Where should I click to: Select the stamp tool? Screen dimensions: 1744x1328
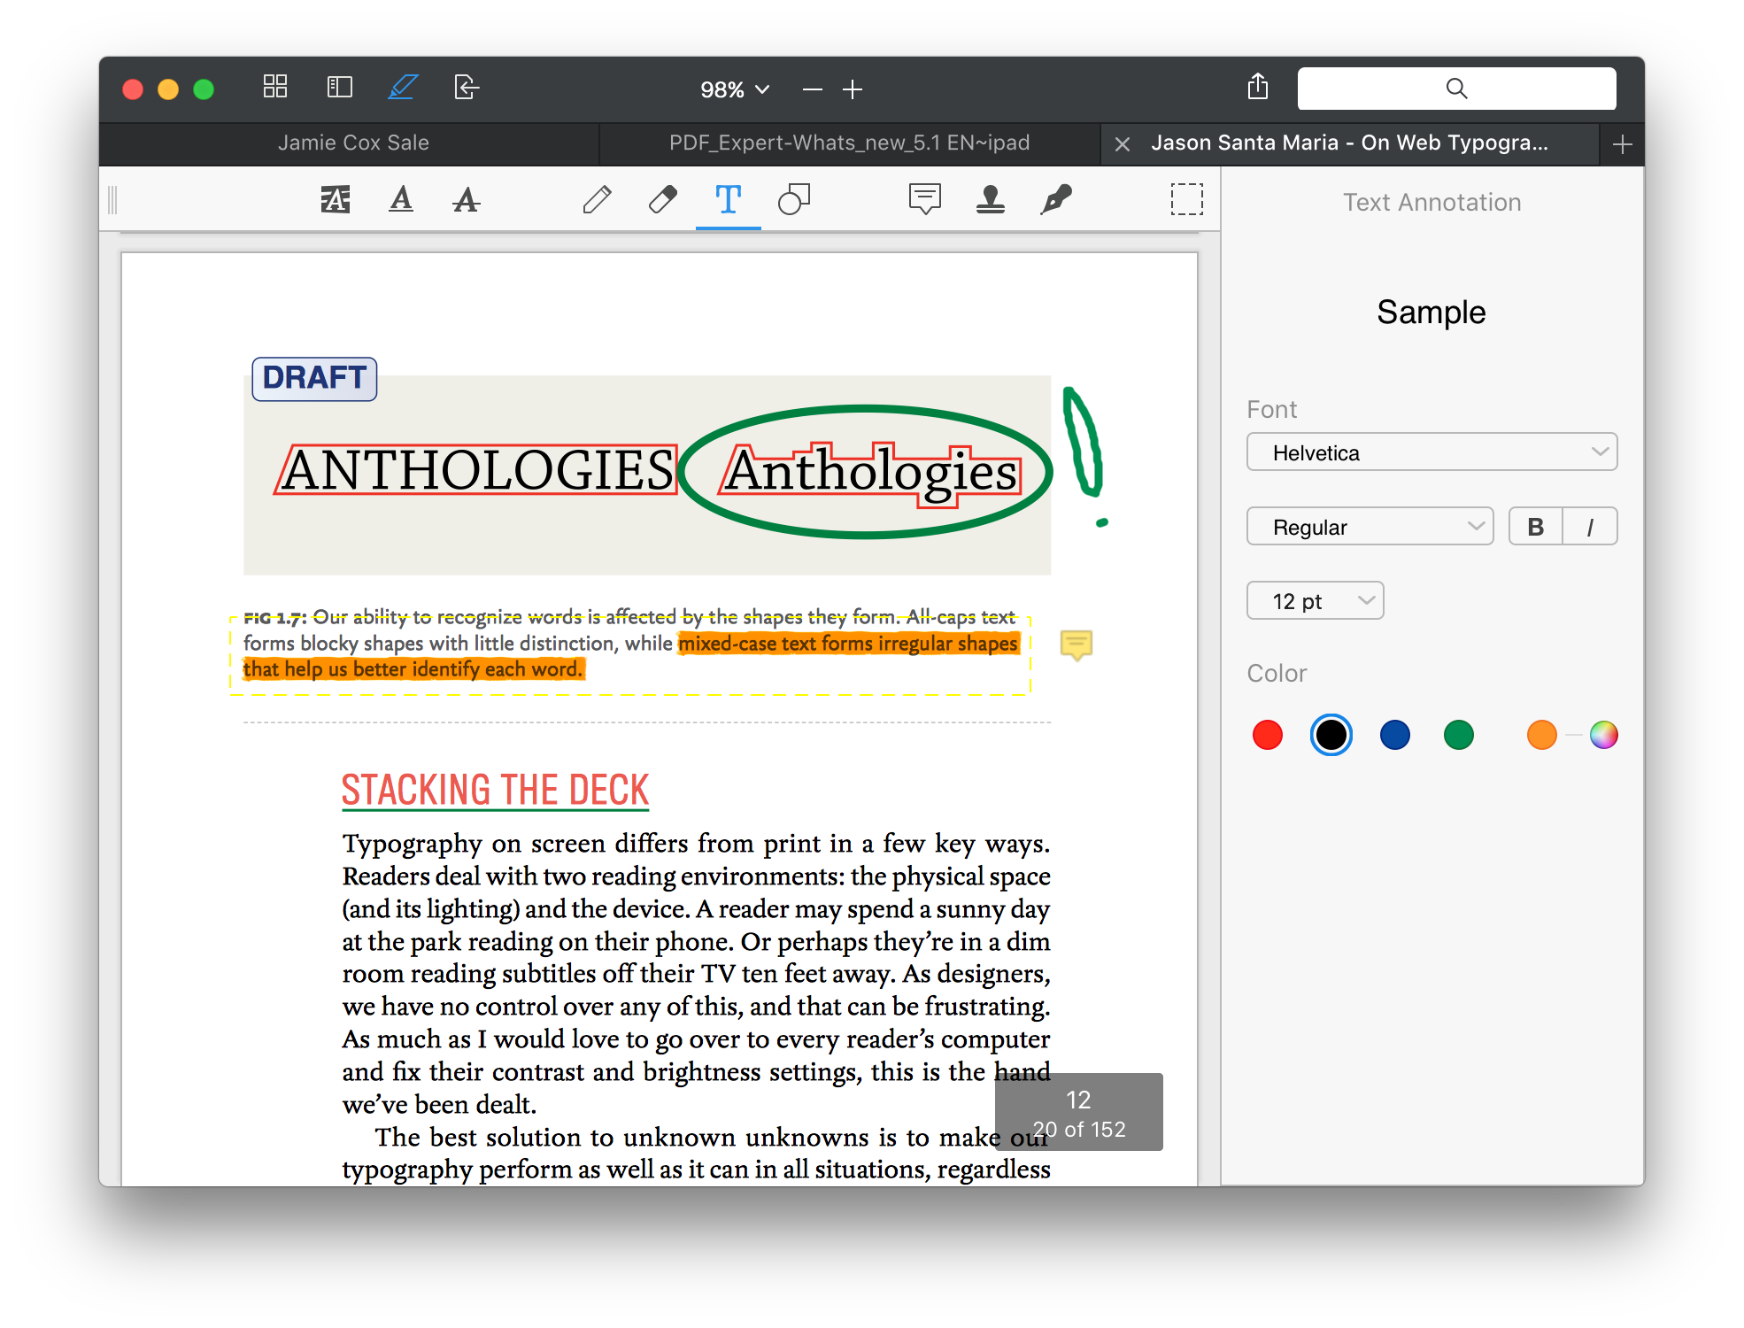tap(990, 200)
